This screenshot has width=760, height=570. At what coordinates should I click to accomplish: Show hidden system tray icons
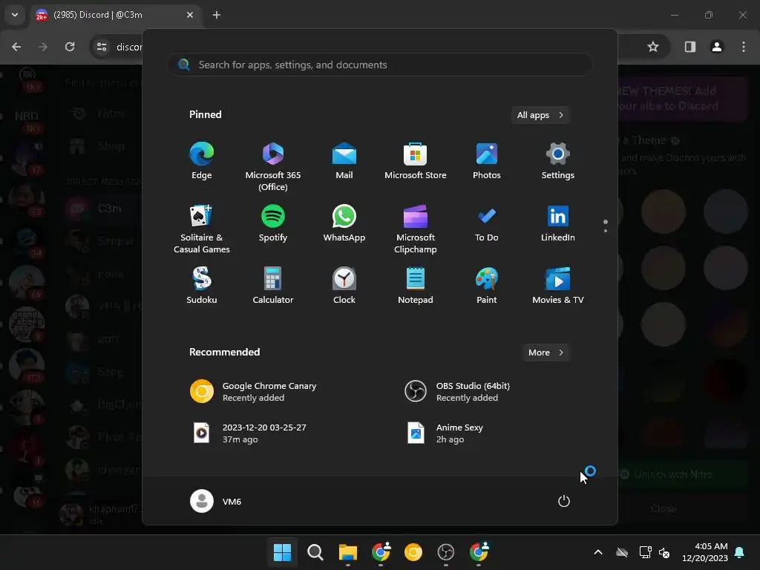pos(598,552)
